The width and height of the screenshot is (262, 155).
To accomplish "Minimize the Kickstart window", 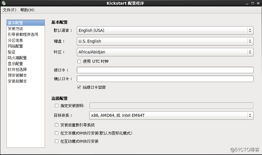I will pos(247,4).
